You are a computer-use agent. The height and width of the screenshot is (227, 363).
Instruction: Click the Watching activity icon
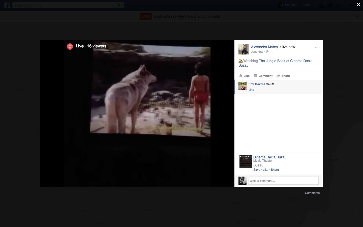(240, 61)
